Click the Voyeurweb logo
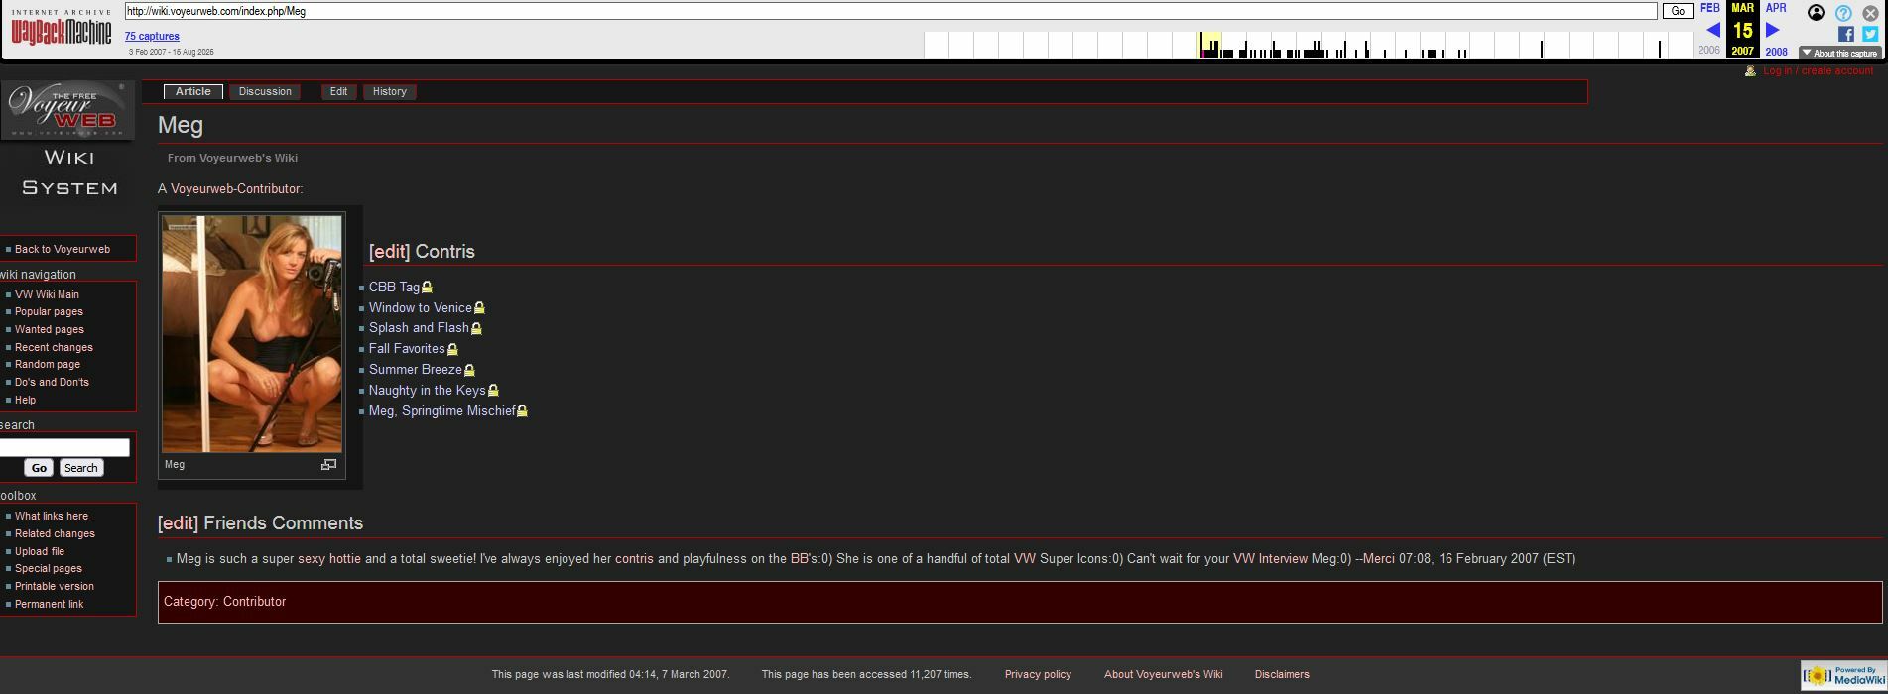Screen dimensions: 1888x694 (67, 110)
